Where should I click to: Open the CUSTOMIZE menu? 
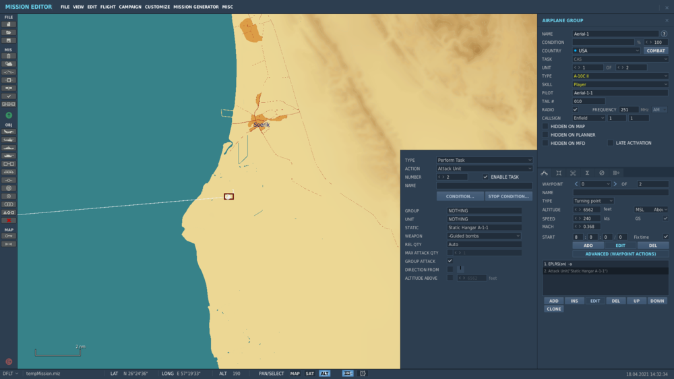pyautogui.click(x=157, y=7)
